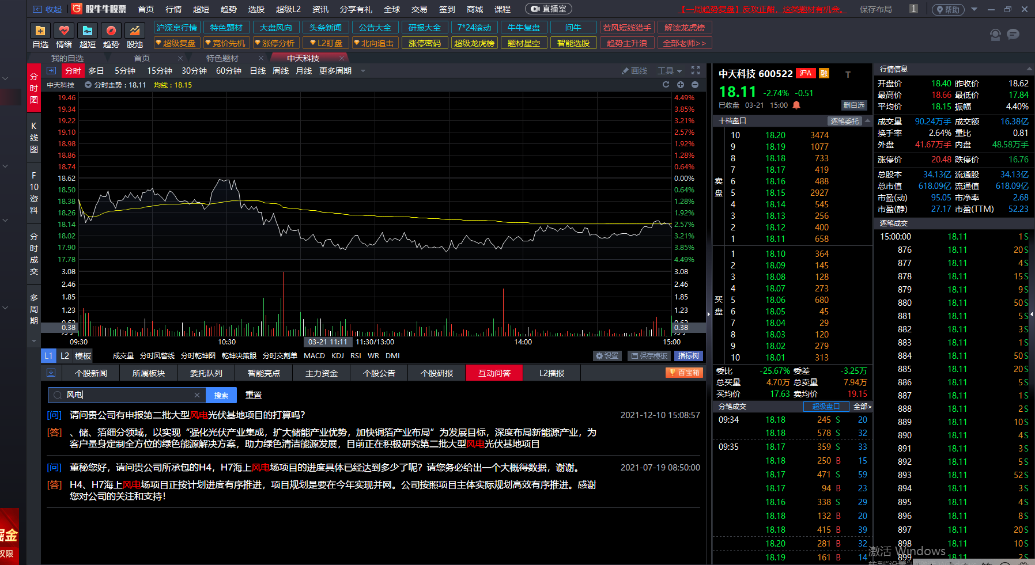Expand the 更多周期 dropdown arrow

(x=363, y=71)
